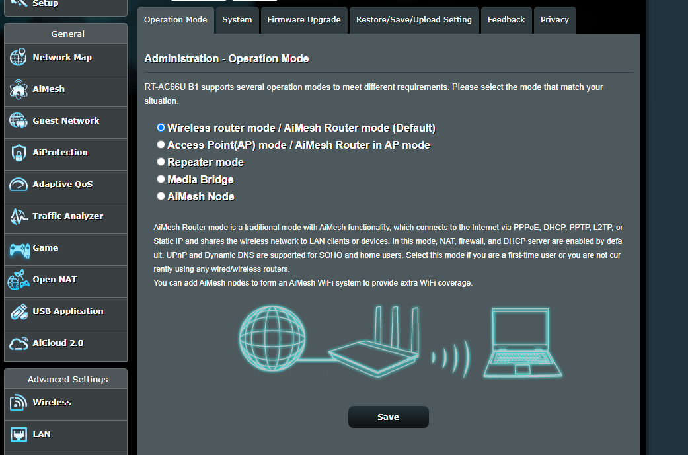The height and width of the screenshot is (455, 688).
Task: Open AiCloud 2.0 menu label
Action: click(x=58, y=343)
